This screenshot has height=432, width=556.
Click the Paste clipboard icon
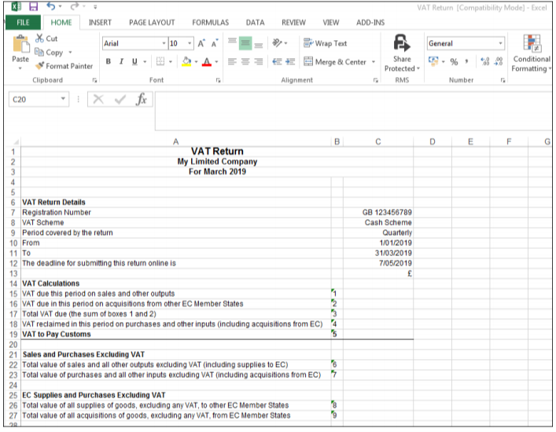(x=20, y=44)
